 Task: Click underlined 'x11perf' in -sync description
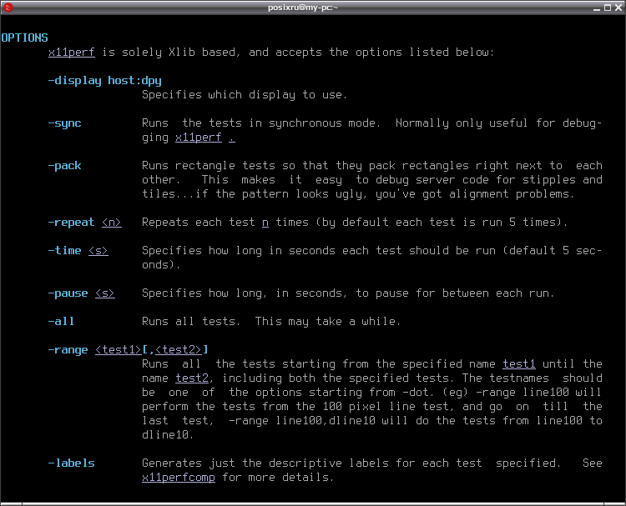[x=199, y=138]
